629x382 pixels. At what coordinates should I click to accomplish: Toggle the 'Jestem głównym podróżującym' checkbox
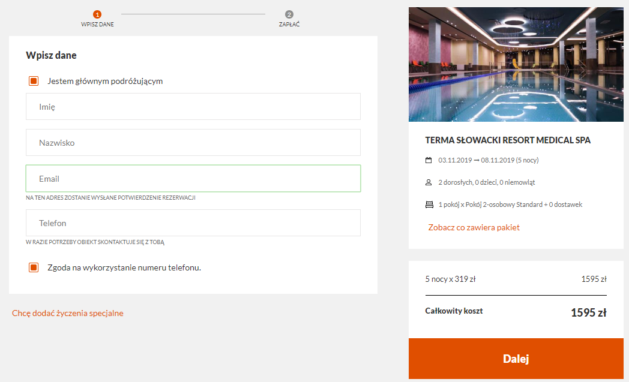click(x=34, y=81)
